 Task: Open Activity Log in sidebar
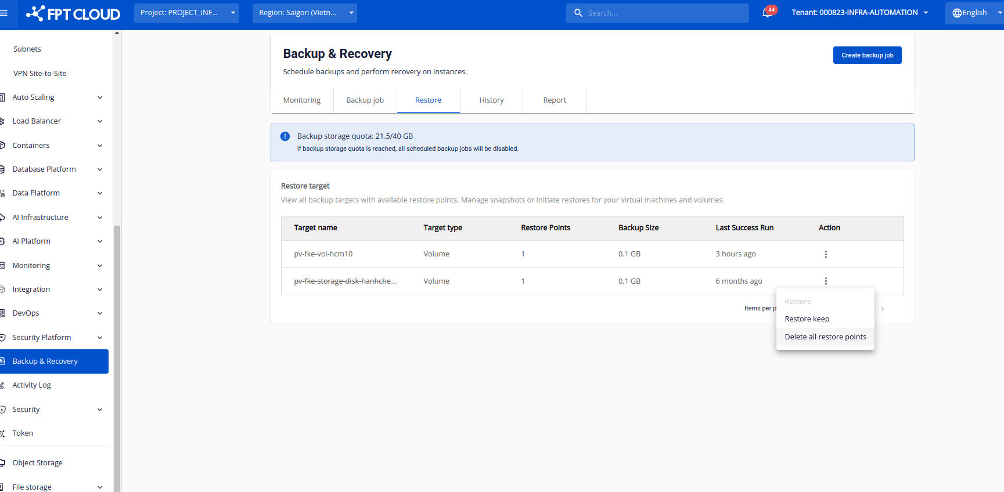pos(32,385)
